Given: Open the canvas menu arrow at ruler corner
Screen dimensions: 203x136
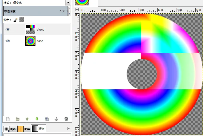Looking at the screenshot, I should coord(77,9).
